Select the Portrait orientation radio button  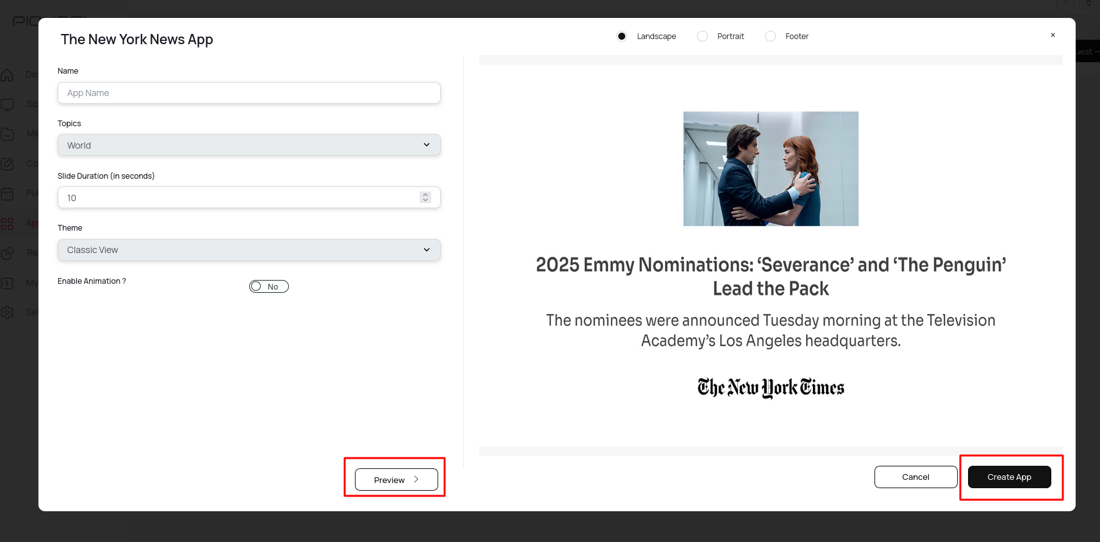tap(703, 37)
